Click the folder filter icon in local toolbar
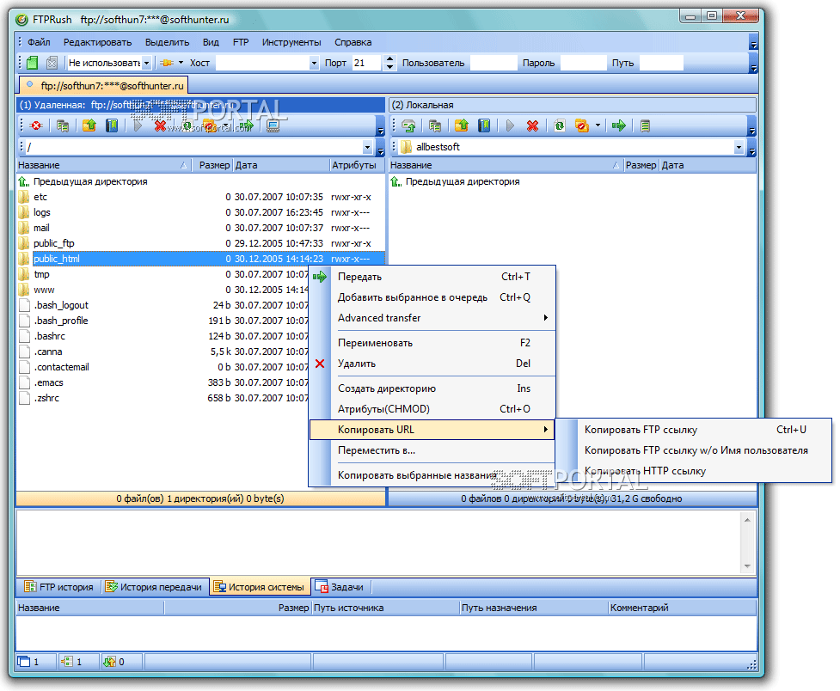Viewport: 840px width, 691px height. (582, 125)
